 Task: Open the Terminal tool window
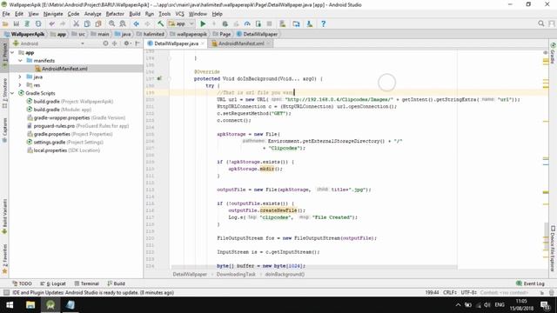point(87,283)
